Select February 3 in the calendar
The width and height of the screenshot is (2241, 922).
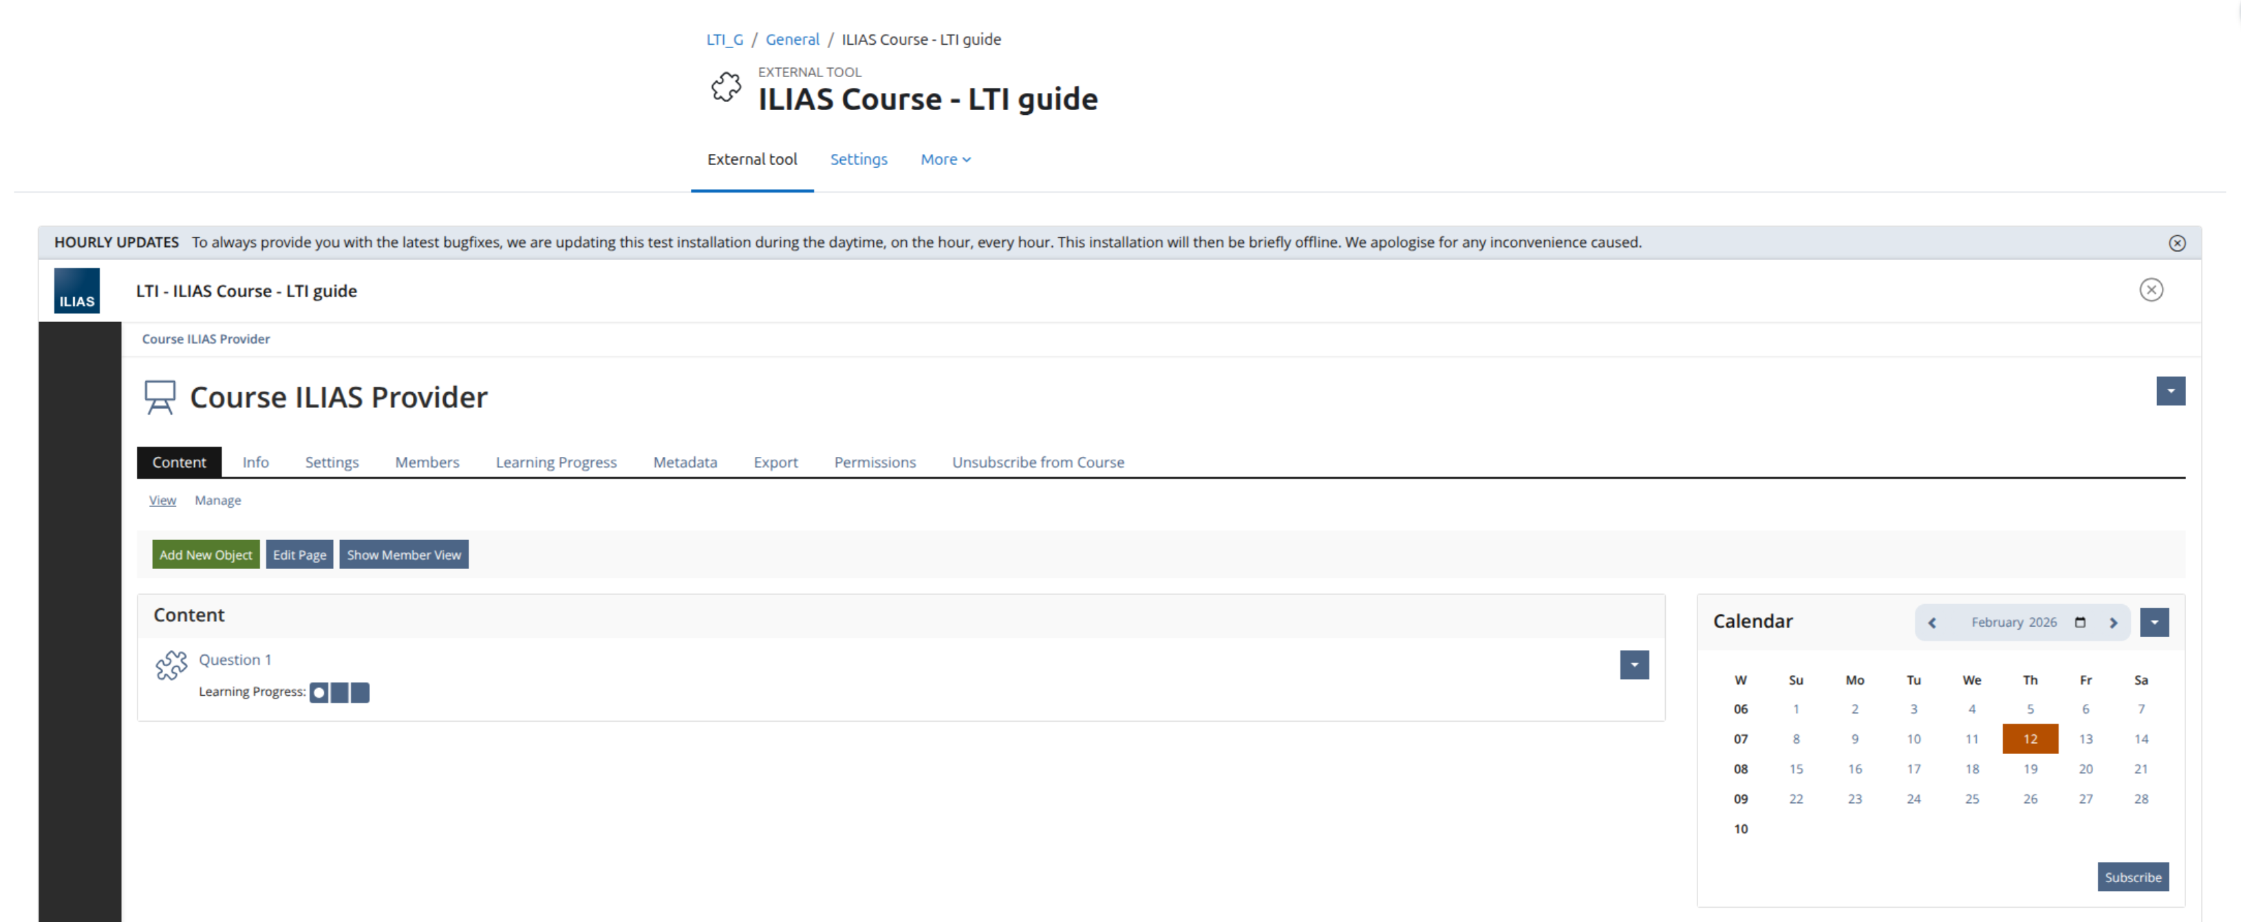point(1914,710)
